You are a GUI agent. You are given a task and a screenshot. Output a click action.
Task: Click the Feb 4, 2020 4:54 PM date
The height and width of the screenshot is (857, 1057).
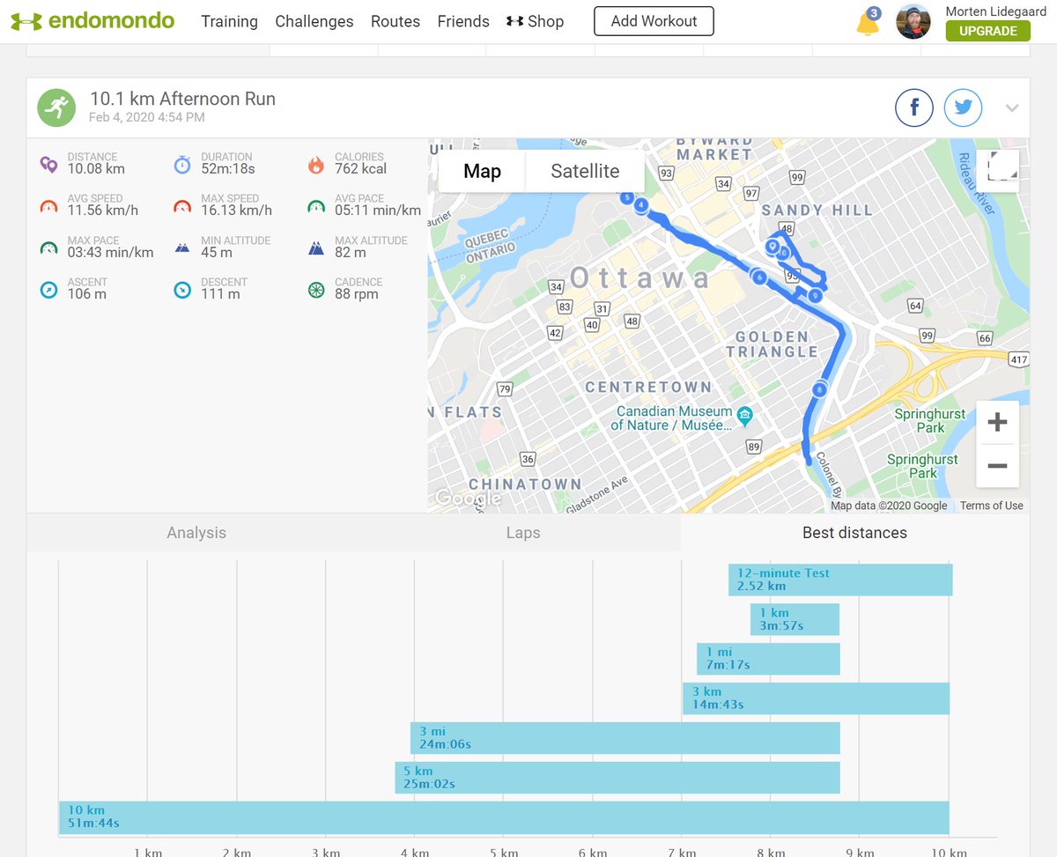point(147,117)
